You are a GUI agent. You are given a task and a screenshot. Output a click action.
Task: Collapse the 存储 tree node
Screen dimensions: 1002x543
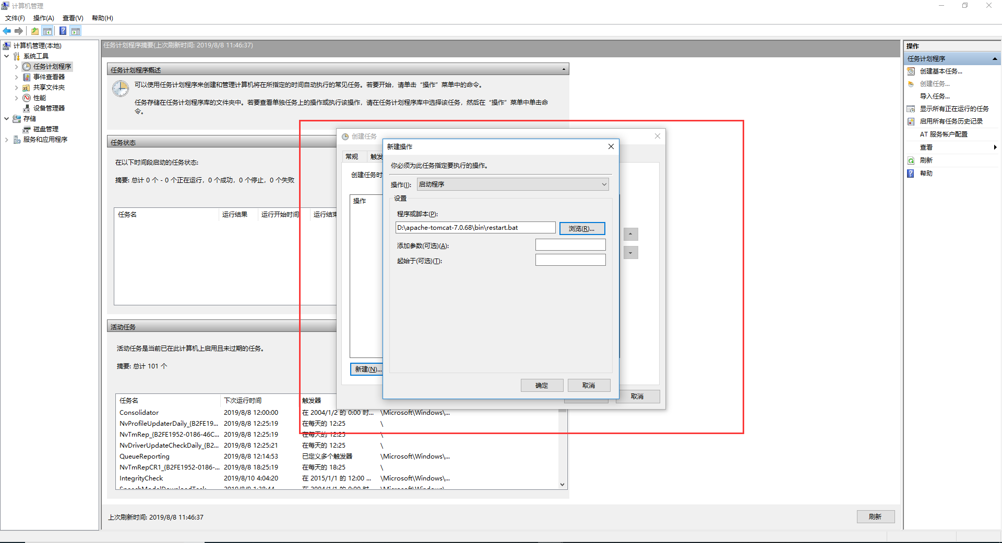click(x=6, y=119)
